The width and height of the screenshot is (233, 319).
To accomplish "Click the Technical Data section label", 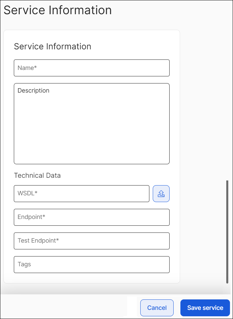I will [37, 175].
